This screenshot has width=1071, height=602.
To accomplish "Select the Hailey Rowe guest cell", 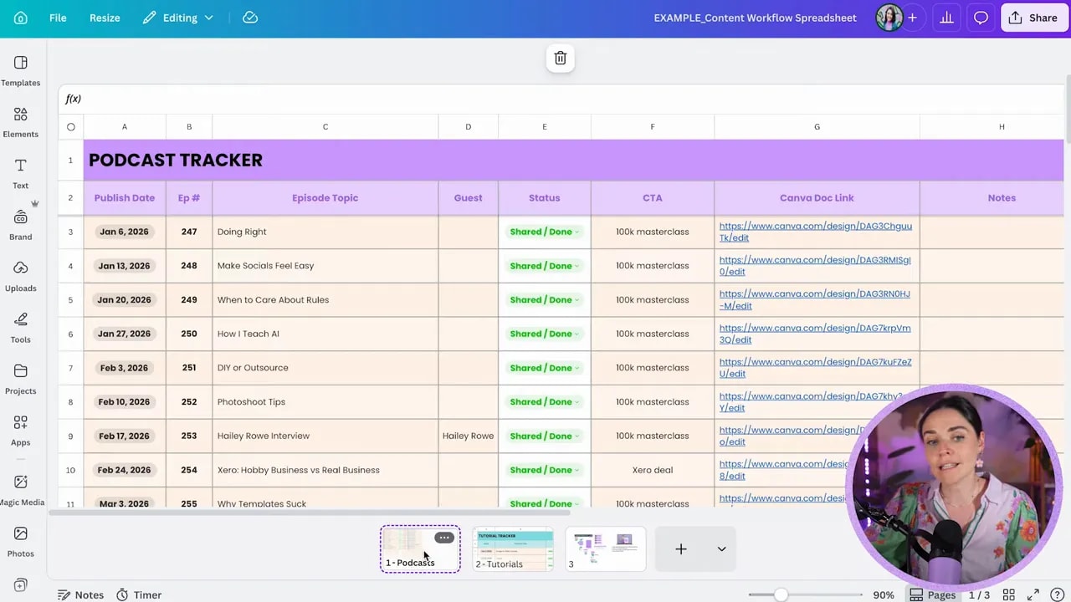I will 468,436.
